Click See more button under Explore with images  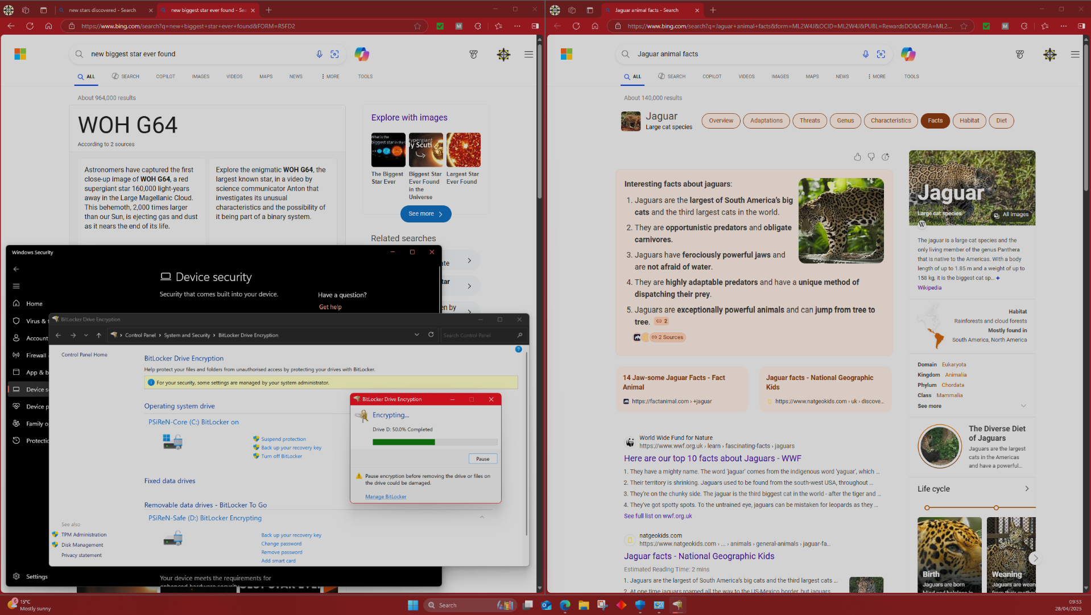425,214
